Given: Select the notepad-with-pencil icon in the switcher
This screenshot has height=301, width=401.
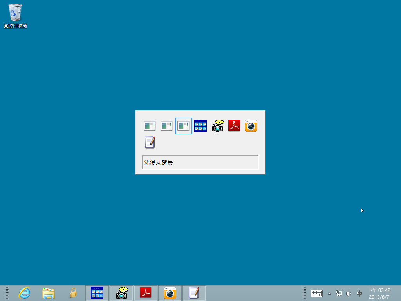Looking at the screenshot, I should tap(150, 142).
